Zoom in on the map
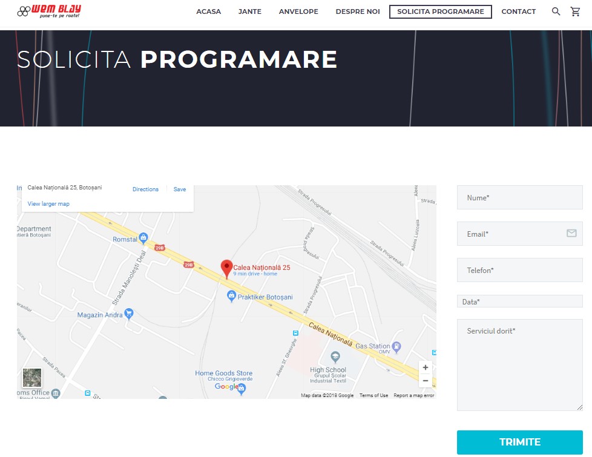 [426, 367]
